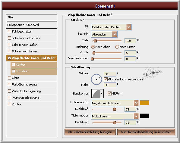
Task: Open the Technik dropdown showing Abrunden
Action: tap(104, 34)
